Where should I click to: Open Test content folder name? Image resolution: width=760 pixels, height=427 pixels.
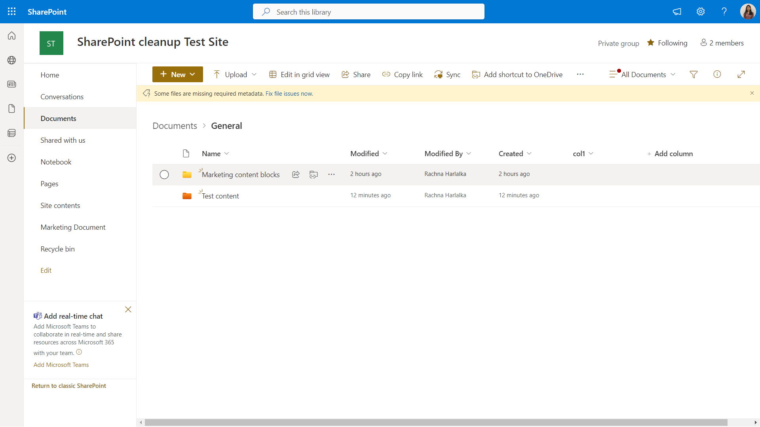(220, 196)
